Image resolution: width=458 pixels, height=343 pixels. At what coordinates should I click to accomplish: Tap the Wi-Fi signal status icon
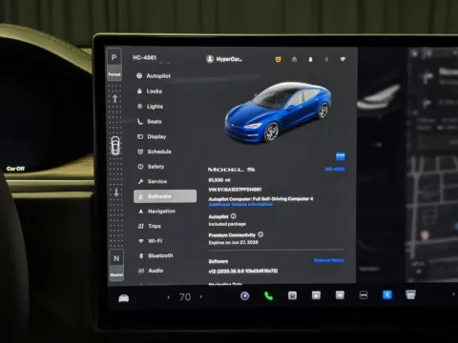point(343,59)
